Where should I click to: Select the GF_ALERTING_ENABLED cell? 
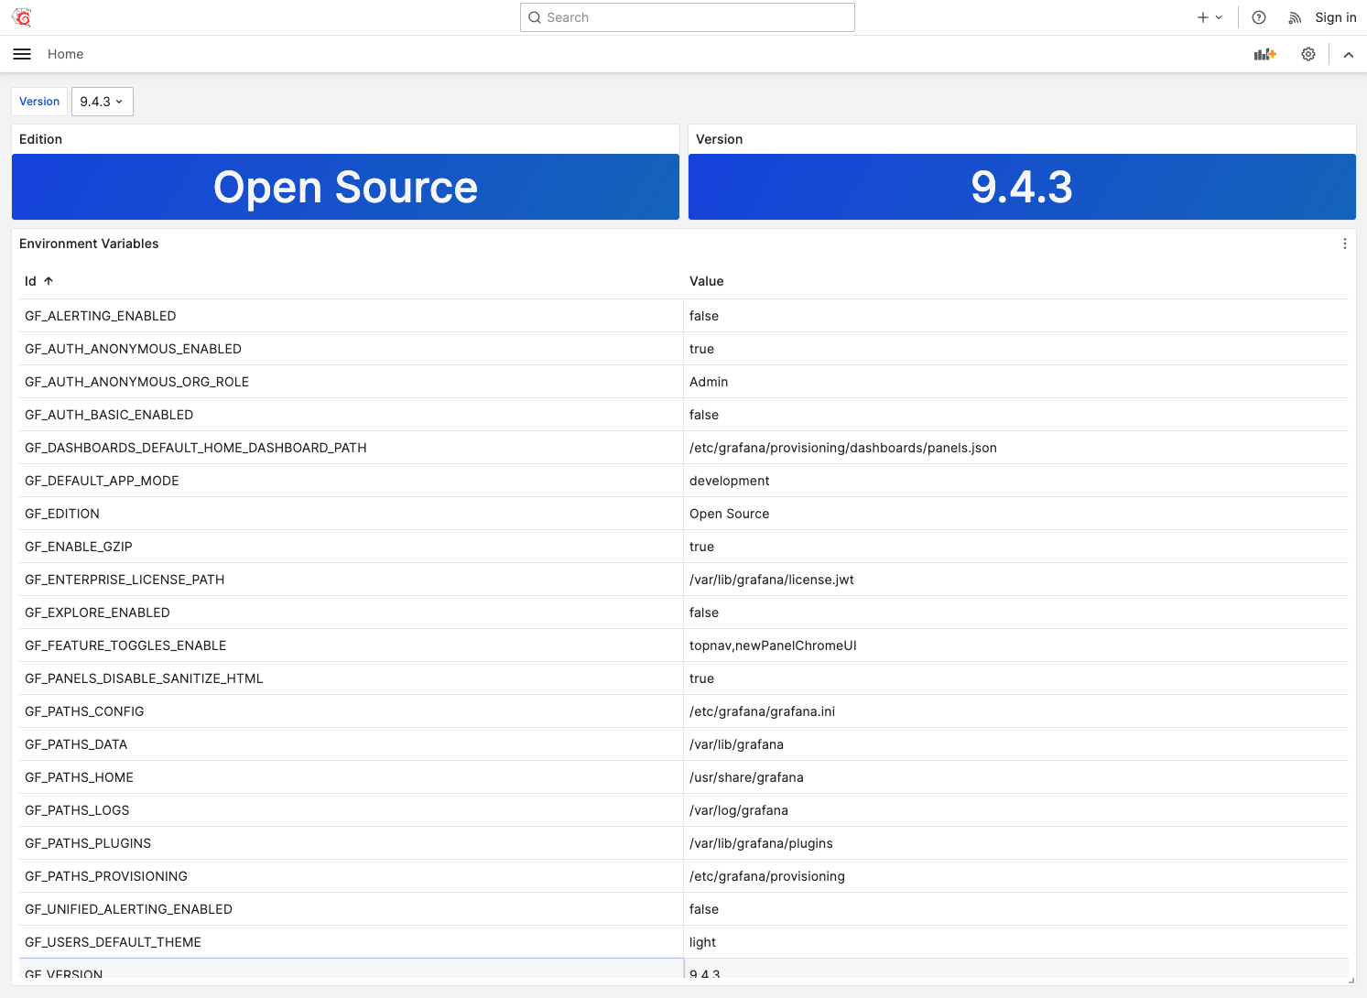(352, 316)
